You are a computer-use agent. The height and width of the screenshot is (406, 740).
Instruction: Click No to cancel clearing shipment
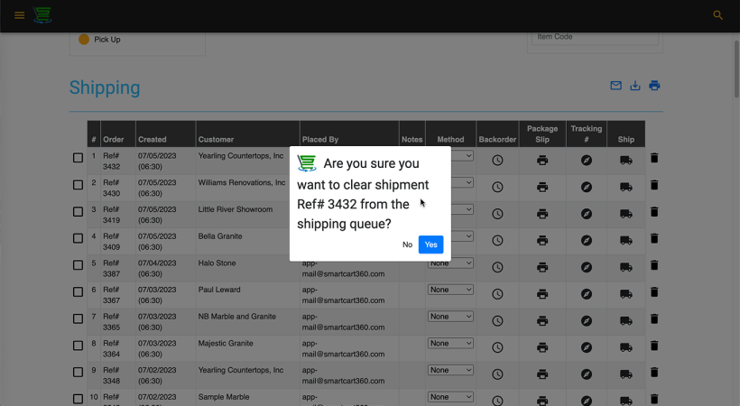[x=407, y=245]
